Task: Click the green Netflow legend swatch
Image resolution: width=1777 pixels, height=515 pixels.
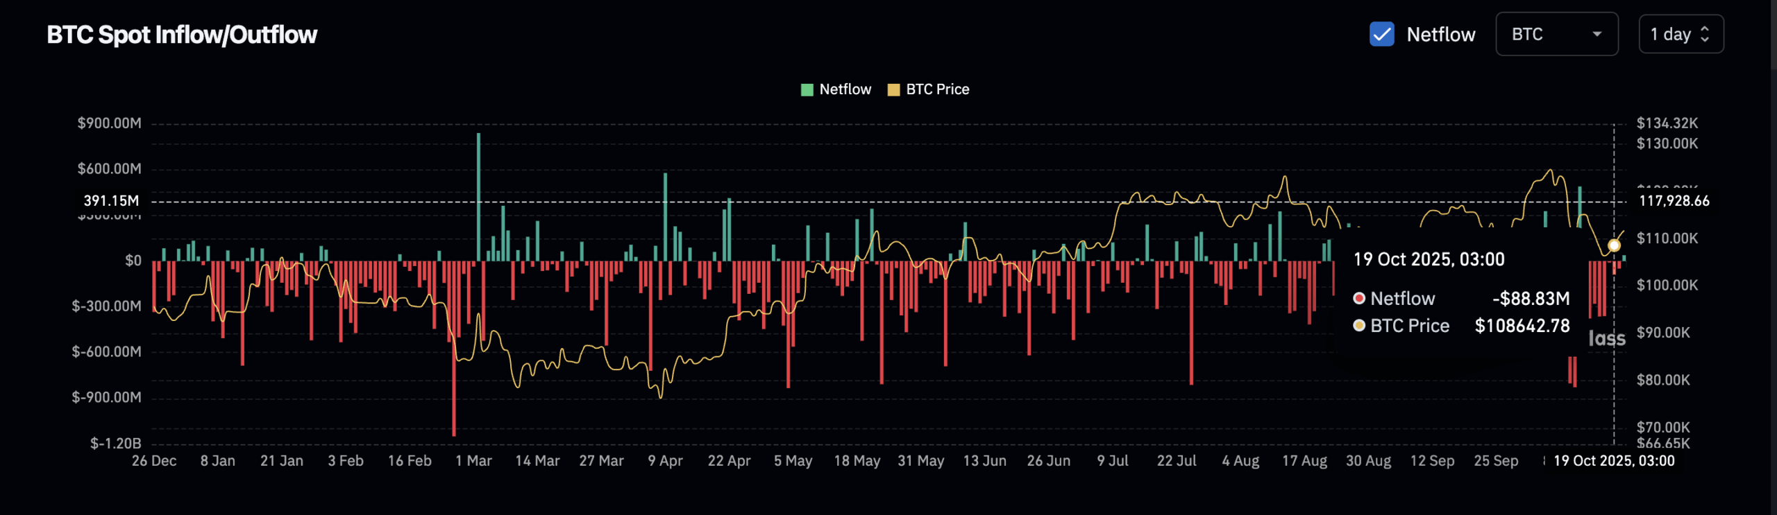Action: point(807,89)
